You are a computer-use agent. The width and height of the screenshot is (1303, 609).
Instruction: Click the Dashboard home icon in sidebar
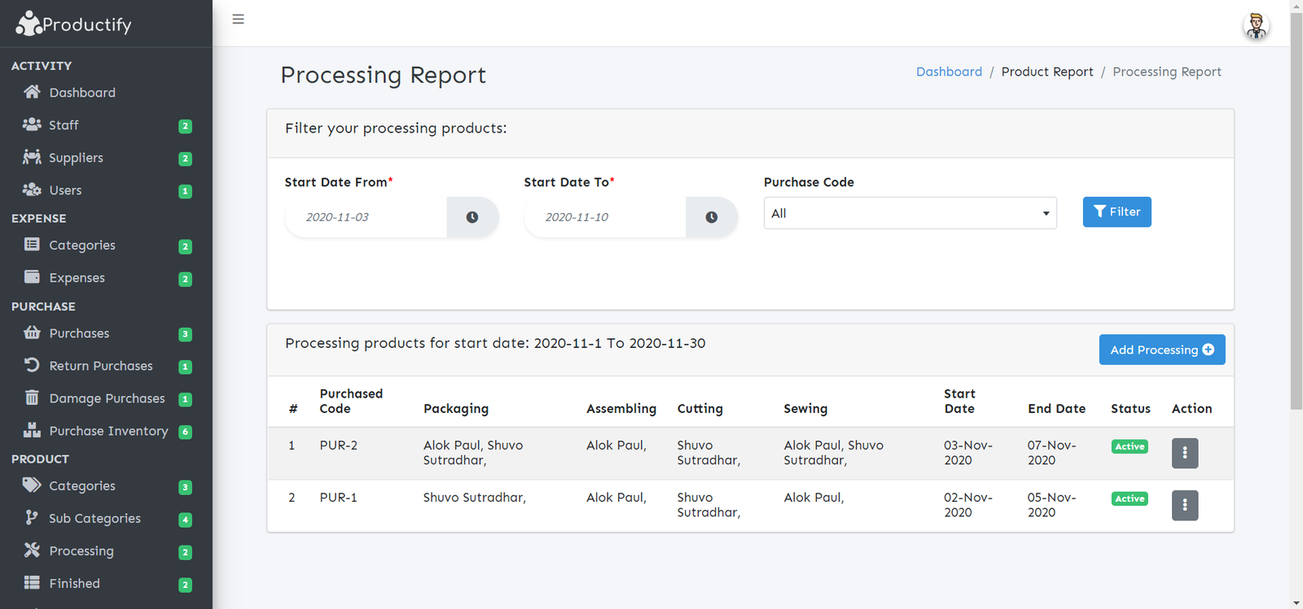pos(32,92)
